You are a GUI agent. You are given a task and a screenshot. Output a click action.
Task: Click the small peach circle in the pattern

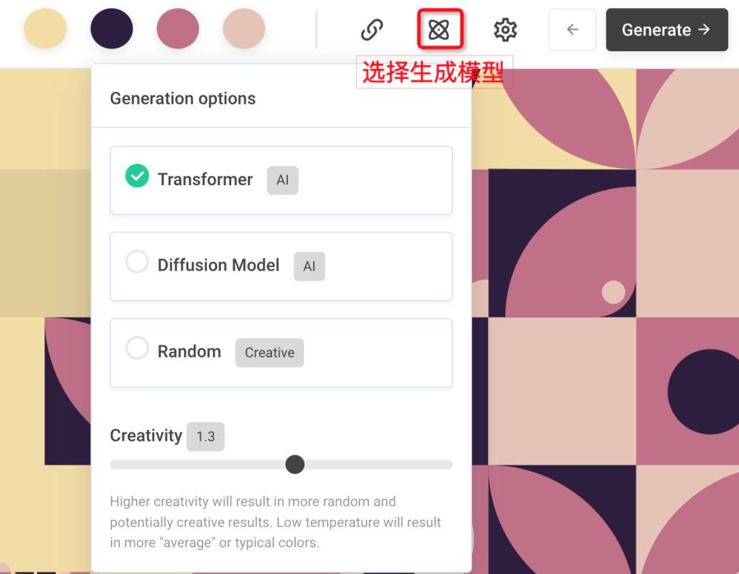coord(613,292)
